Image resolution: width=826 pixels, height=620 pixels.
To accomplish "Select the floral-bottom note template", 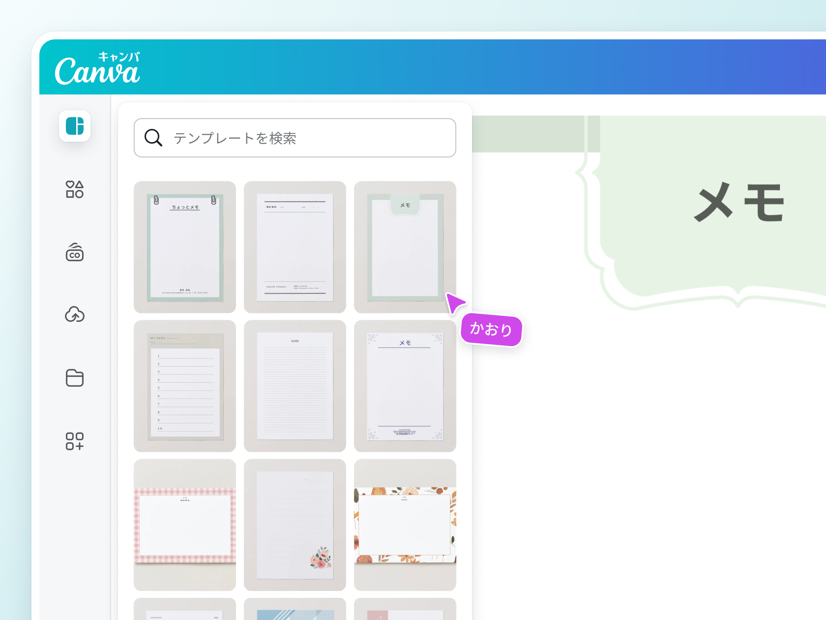I will [x=295, y=524].
